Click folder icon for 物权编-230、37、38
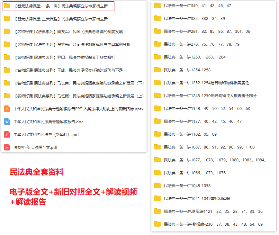 157,224
